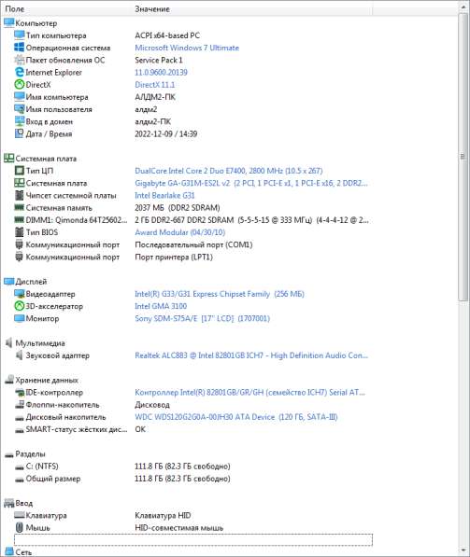Open the Internet Explorer version 11.0.9600.20139 link

click(x=161, y=72)
